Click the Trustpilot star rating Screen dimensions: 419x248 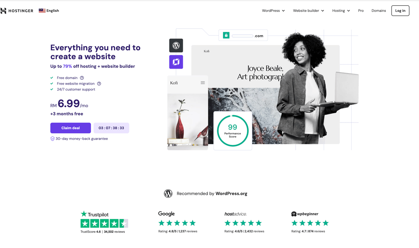(x=104, y=223)
